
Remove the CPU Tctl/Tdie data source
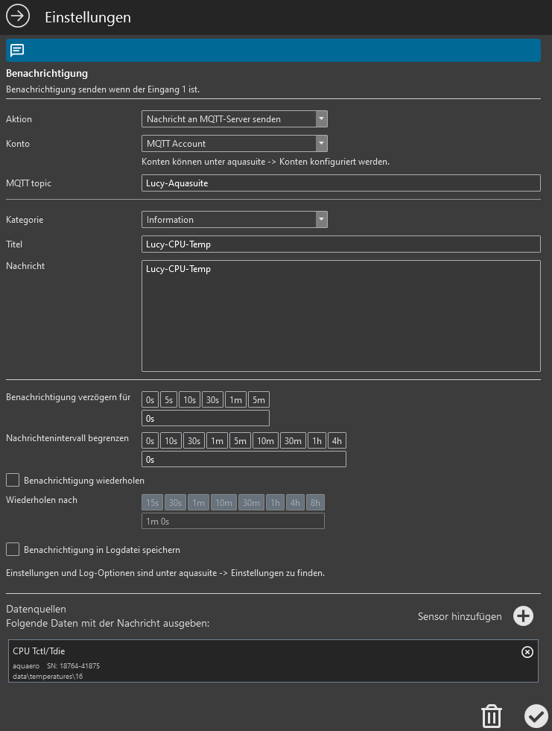coord(527,652)
